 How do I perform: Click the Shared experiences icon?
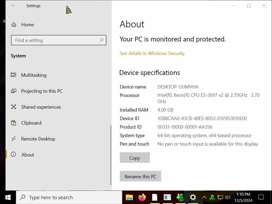point(14,107)
